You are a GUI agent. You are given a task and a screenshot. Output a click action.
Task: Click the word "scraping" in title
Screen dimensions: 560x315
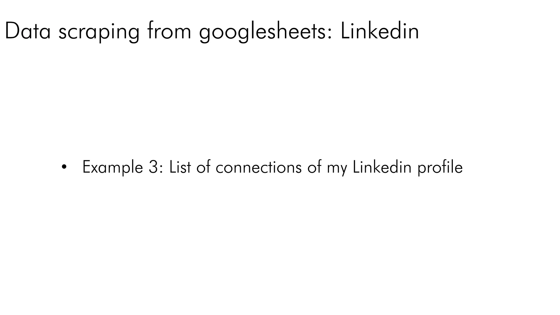point(99,32)
